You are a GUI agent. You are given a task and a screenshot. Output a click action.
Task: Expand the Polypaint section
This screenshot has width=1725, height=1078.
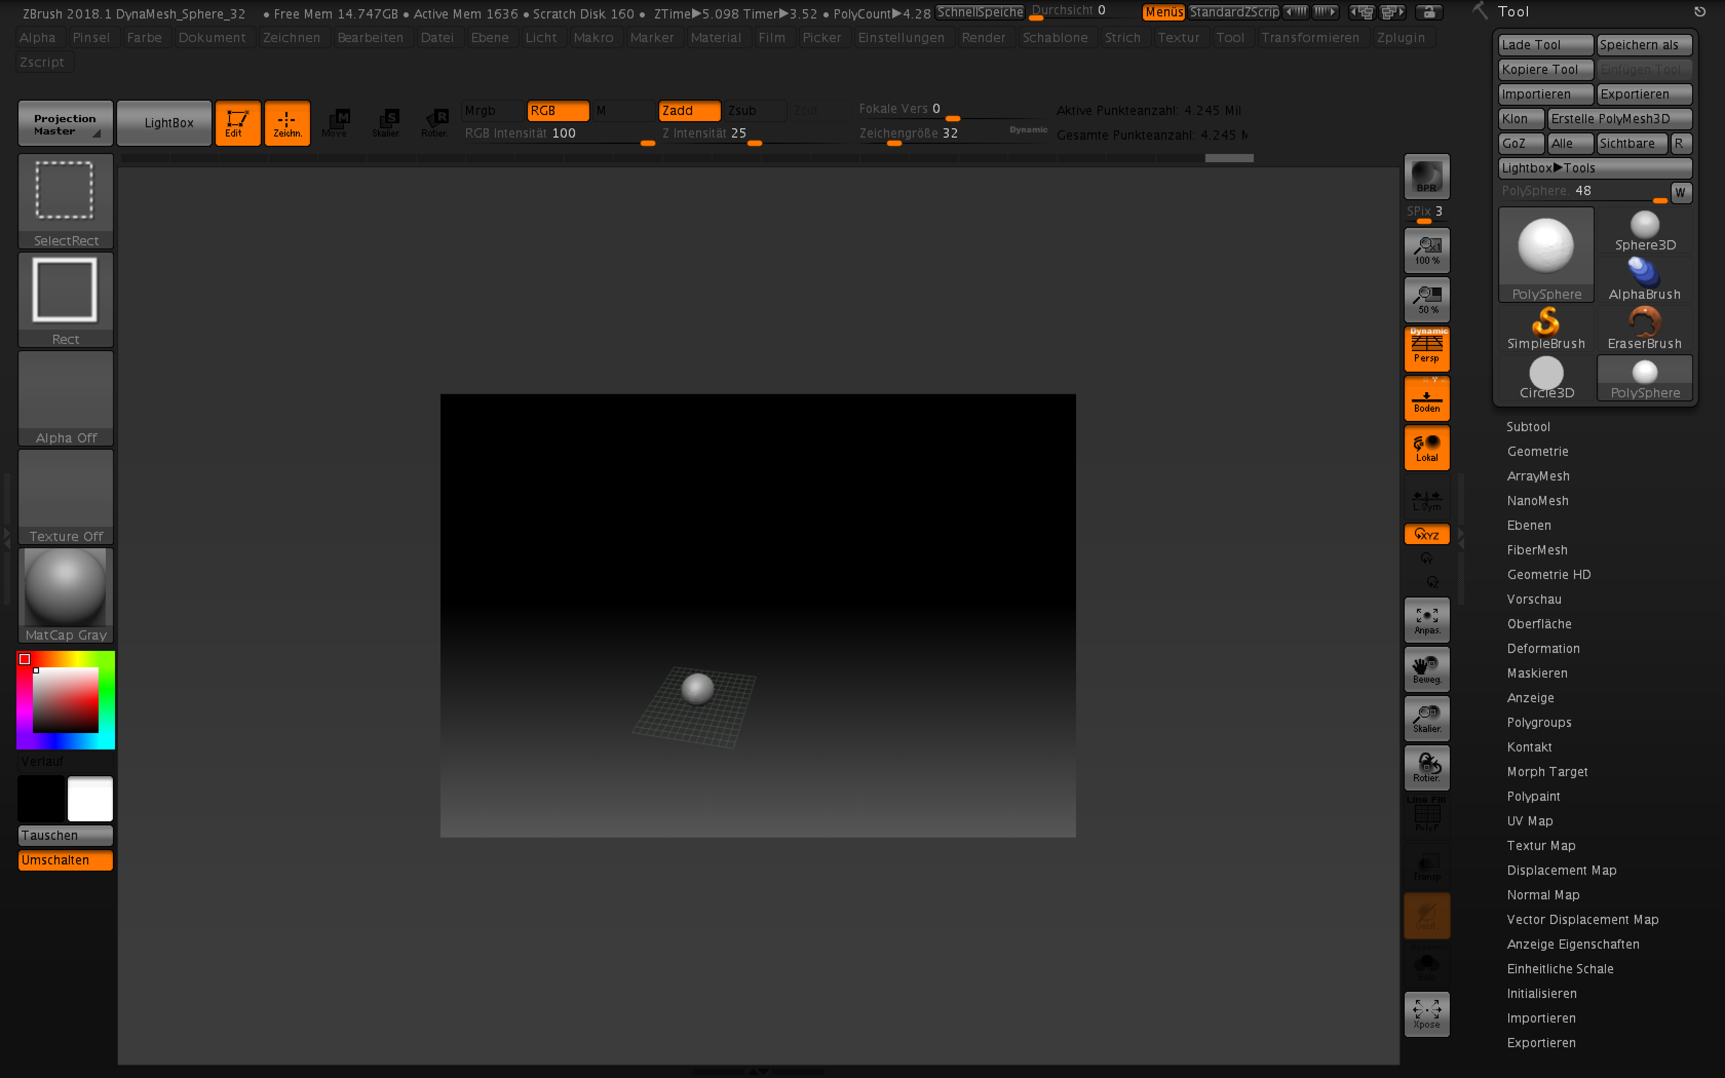point(1532,796)
